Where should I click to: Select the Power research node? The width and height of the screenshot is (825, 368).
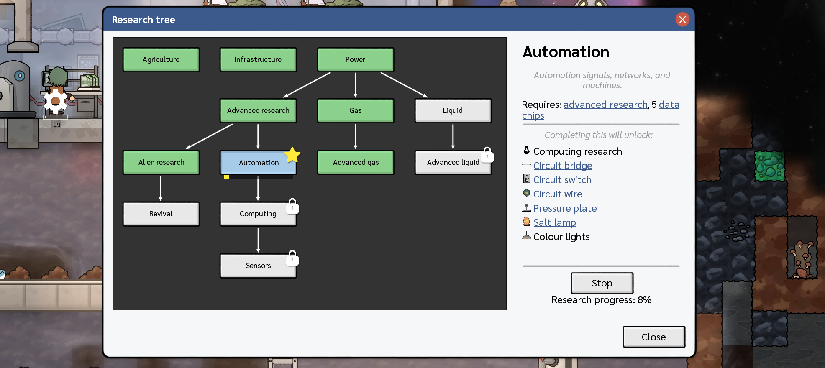355,59
